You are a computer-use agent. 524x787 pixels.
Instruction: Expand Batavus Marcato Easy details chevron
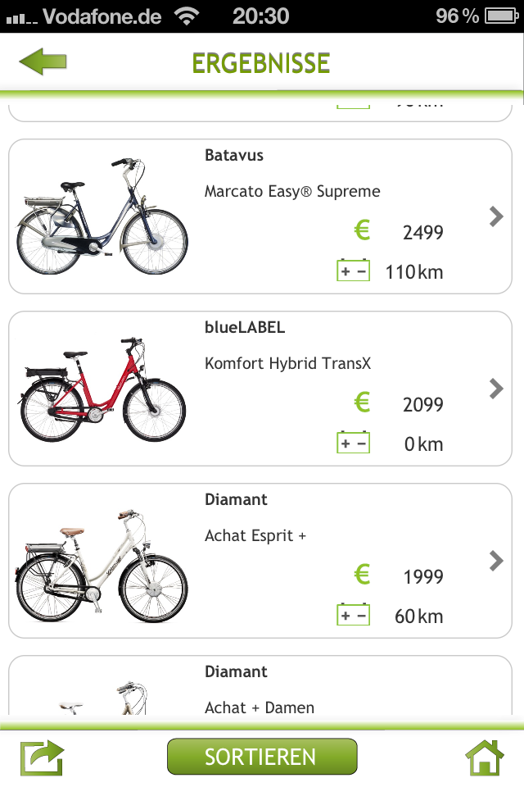[495, 216]
